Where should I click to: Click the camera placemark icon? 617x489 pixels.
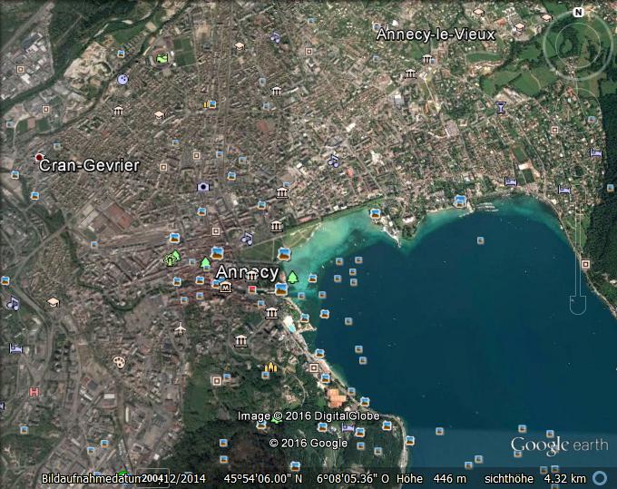click(x=203, y=187)
